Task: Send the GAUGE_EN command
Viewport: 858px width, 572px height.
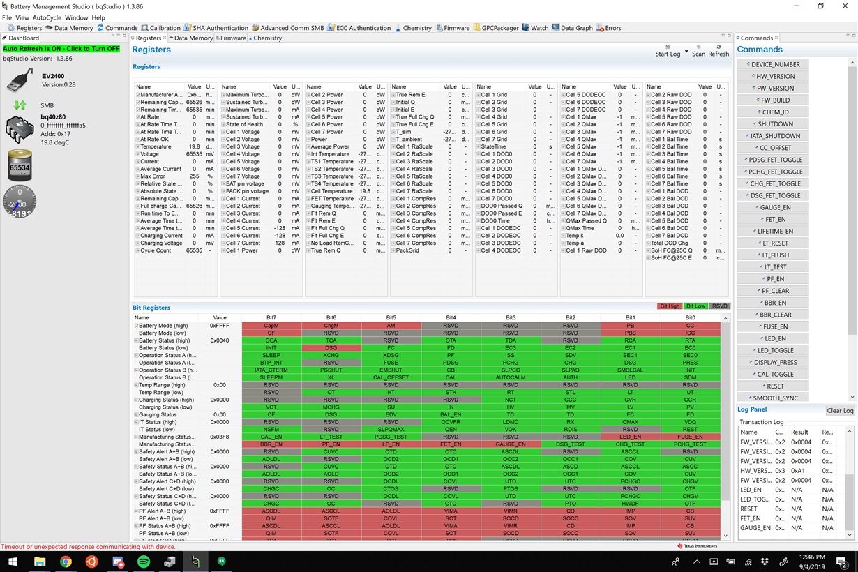Action: (x=773, y=207)
